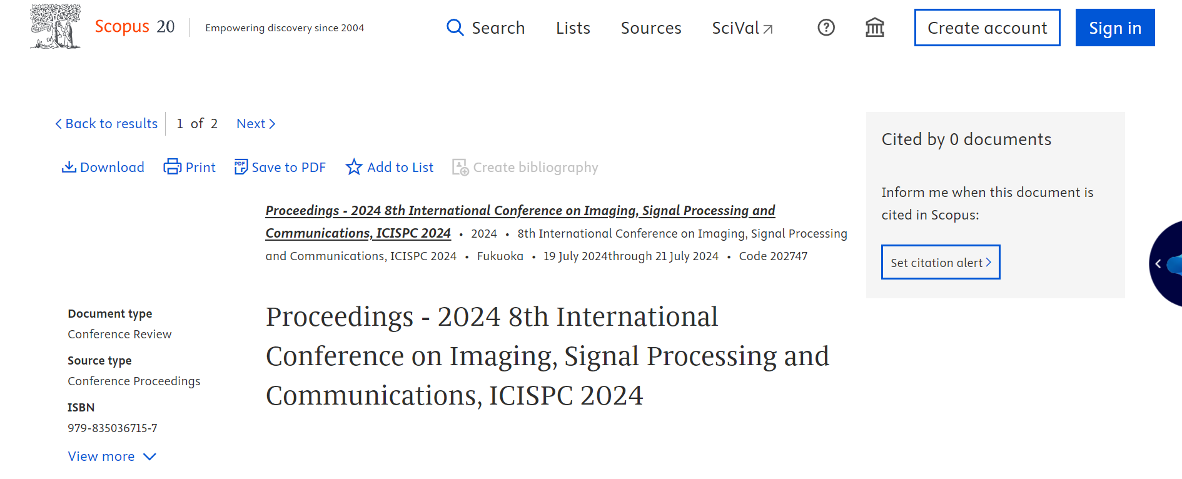Go to the Search page
The height and width of the screenshot is (479, 1182).
486,28
